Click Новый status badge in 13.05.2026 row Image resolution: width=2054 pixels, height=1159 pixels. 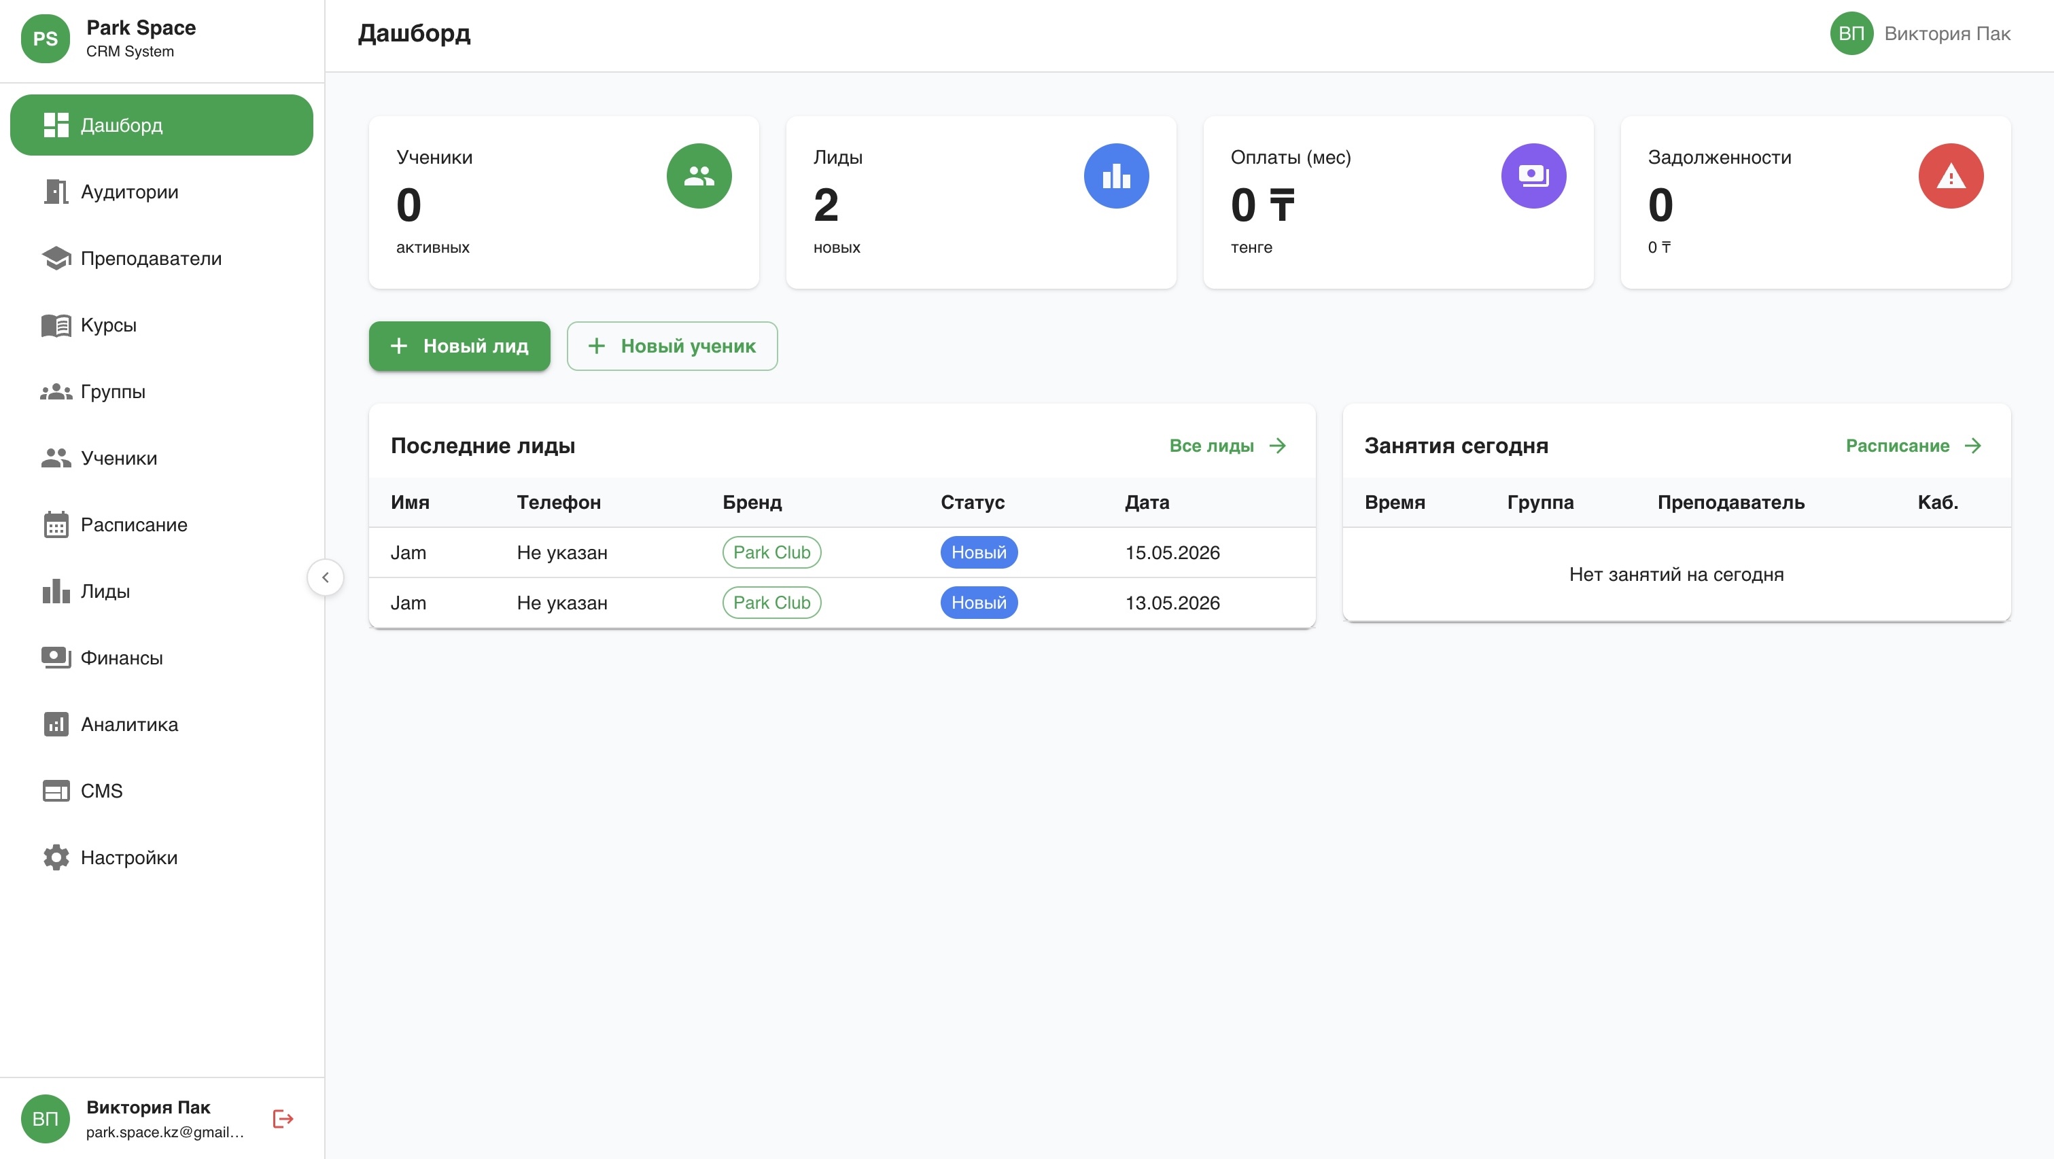tap(978, 603)
